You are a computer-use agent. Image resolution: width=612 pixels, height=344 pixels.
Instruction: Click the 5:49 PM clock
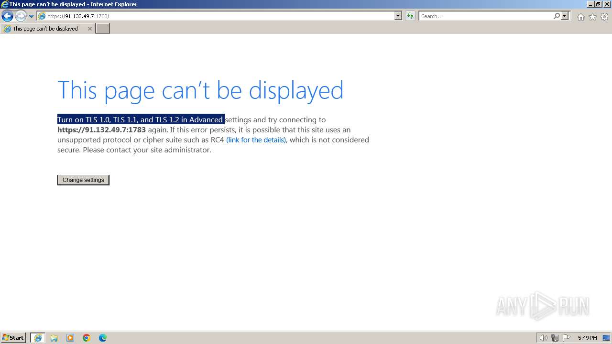587,338
